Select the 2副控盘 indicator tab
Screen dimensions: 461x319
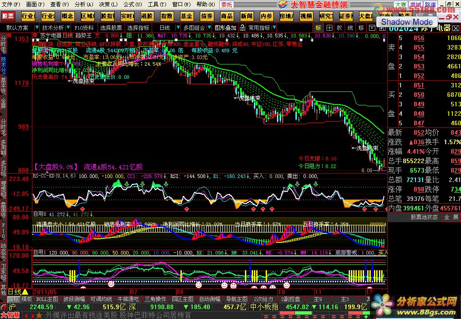(x=290, y=299)
